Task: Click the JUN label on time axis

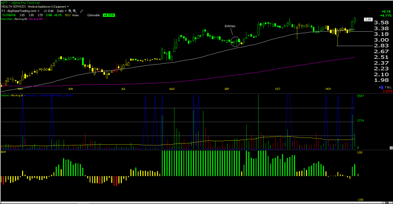Action: 71,89
